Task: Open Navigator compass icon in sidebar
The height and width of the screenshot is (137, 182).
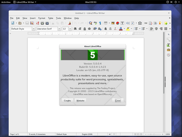Action: pos(168,55)
